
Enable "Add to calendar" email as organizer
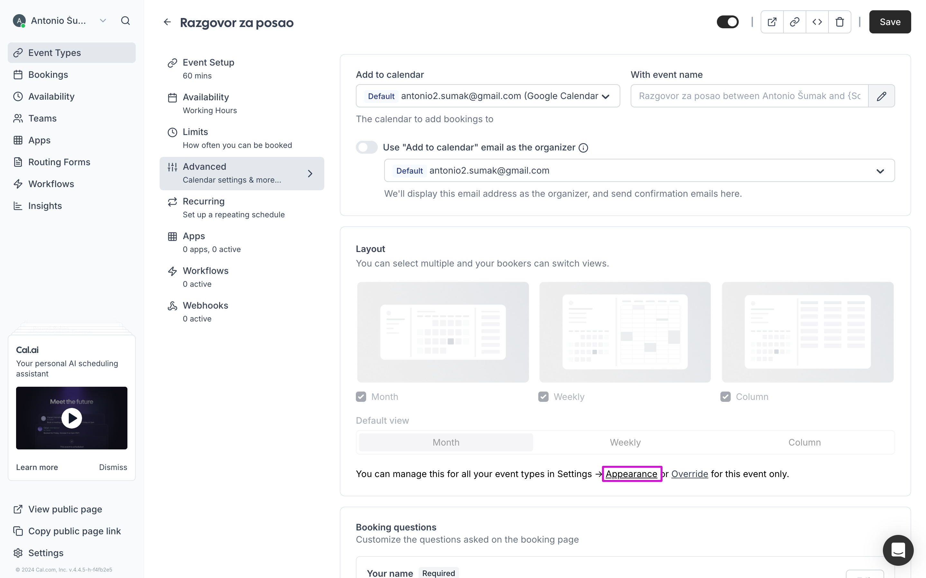[366, 147]
